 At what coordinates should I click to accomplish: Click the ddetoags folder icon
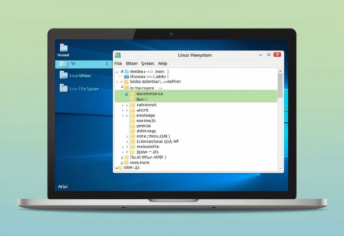click(132, 131)
